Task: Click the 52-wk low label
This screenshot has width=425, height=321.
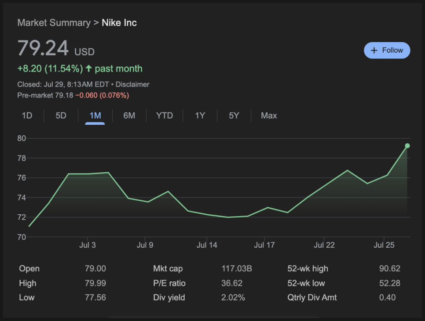Action: [x=306, y=283]
